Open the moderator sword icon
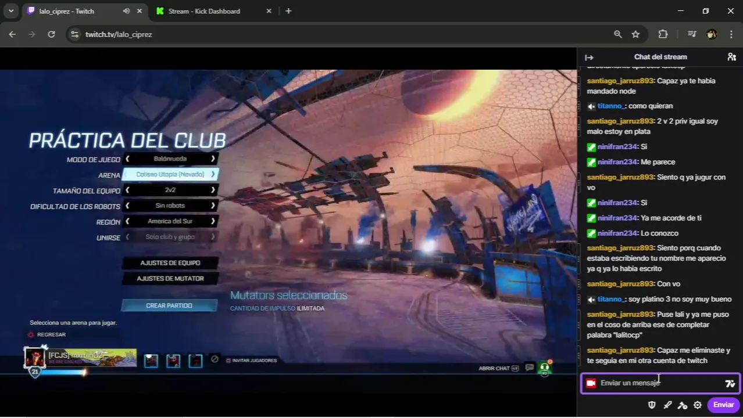This screenshot has height=418, width=743. [x=667, y=405]
